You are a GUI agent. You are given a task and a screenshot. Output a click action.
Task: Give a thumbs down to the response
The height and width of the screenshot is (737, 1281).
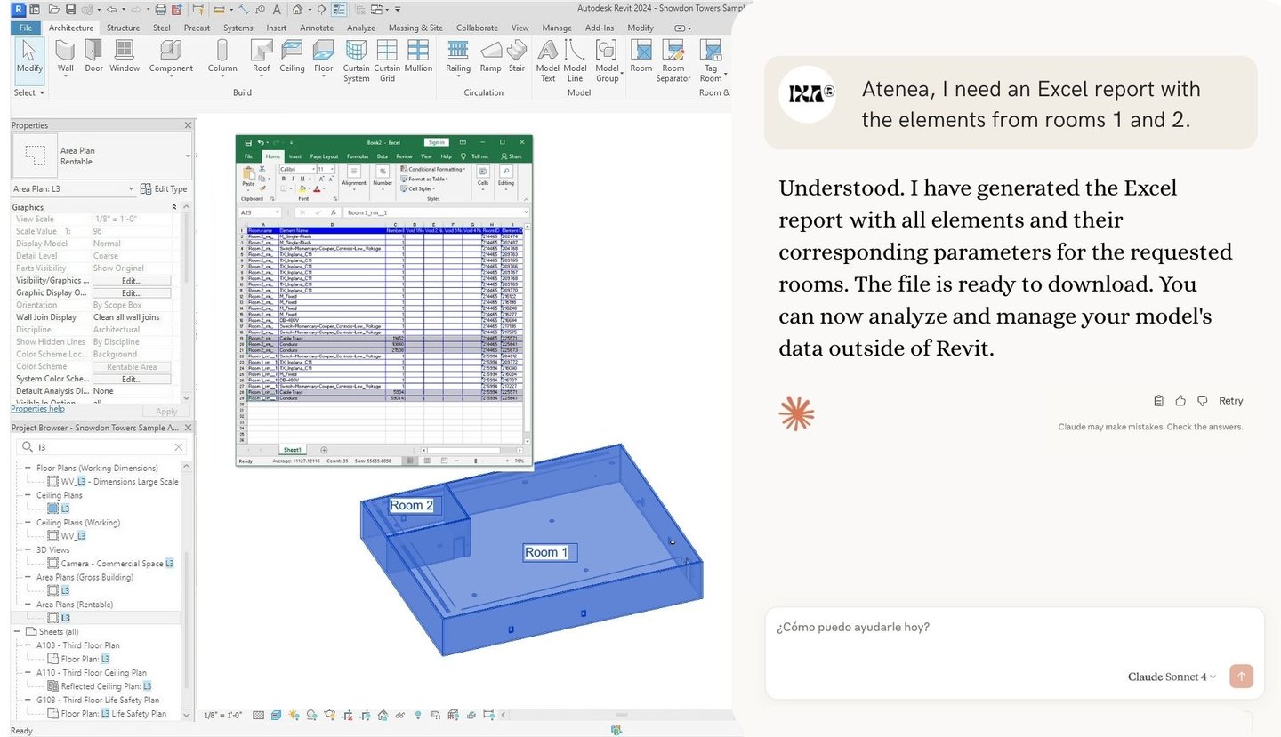click(1203, 401)
